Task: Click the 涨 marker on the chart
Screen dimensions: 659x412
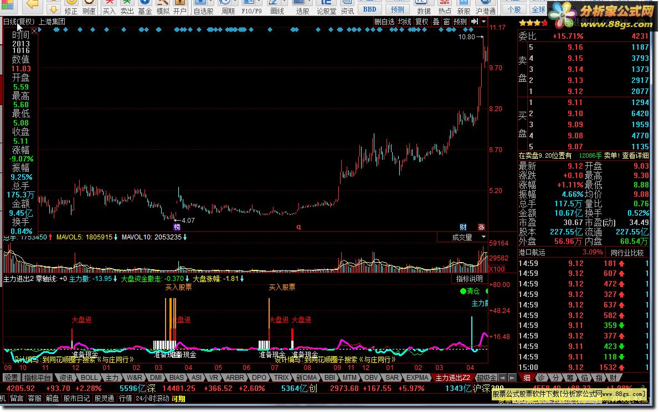Action: [x=481, y=227]
